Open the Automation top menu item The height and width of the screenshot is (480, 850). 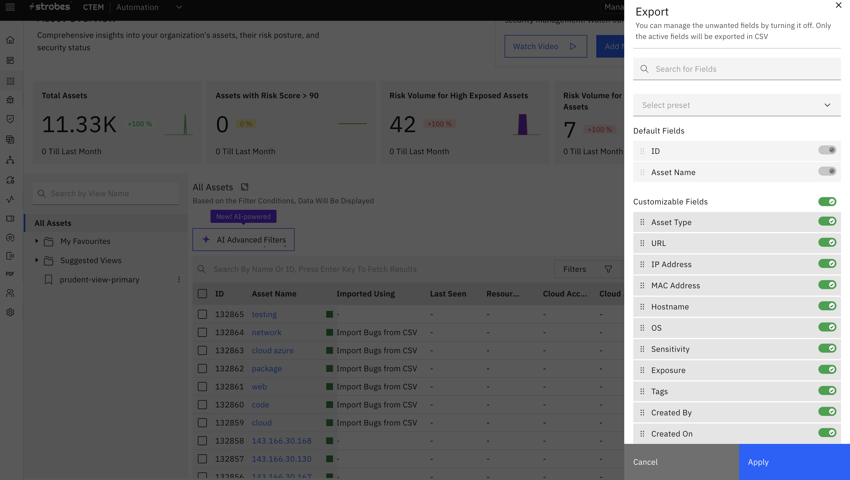click(x=137, y=7)
